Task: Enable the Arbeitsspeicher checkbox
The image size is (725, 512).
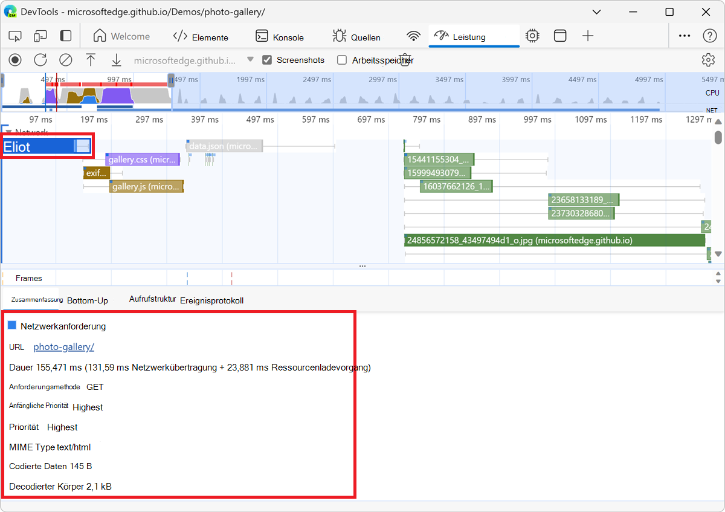Action: point(342,60)
